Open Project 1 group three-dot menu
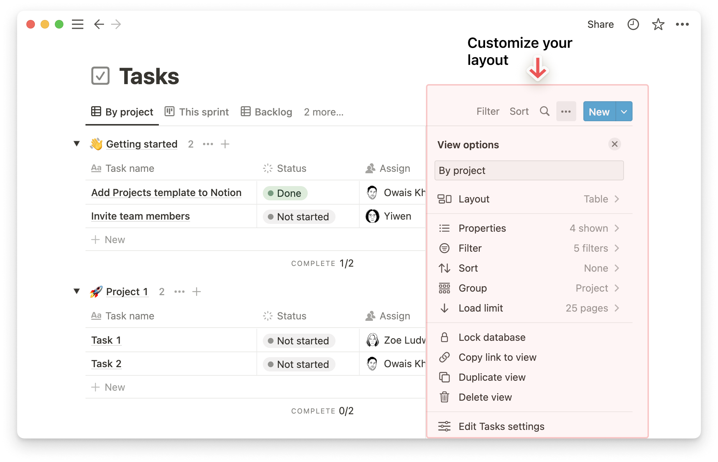 point(179,292)
